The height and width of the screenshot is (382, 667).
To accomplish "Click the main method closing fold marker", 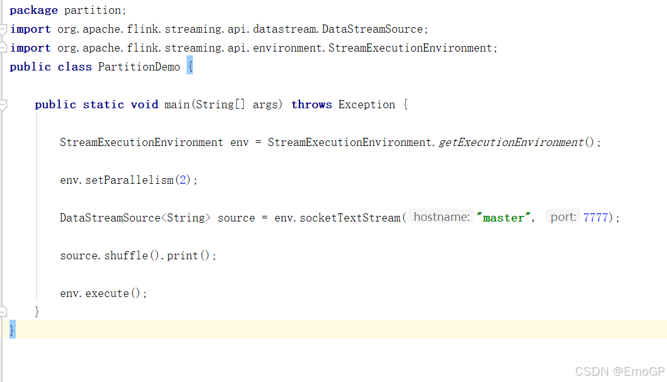I will tap(3, 312).
